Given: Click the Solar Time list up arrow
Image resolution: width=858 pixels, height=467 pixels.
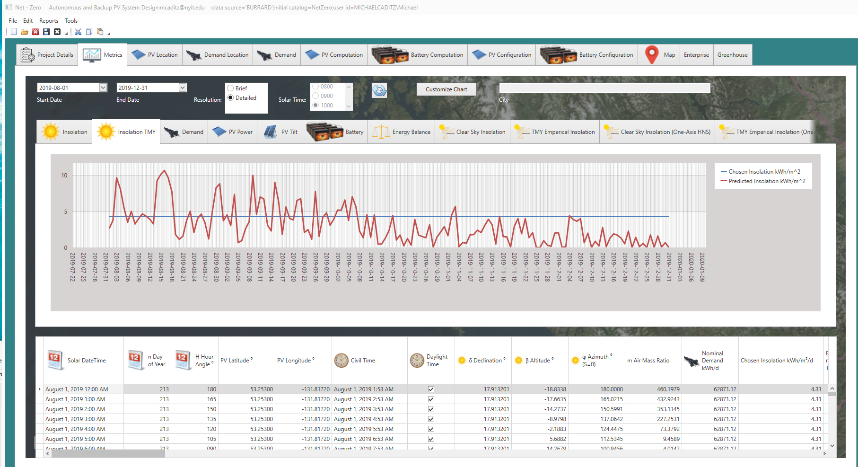Looking at the screenshot, I should (x=349, y=87).
